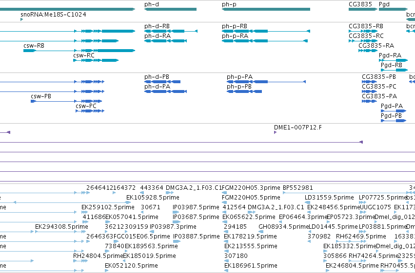415x273 pixels.
Task: Select the LD31559.5prime EST
Action: click(308, 202)
